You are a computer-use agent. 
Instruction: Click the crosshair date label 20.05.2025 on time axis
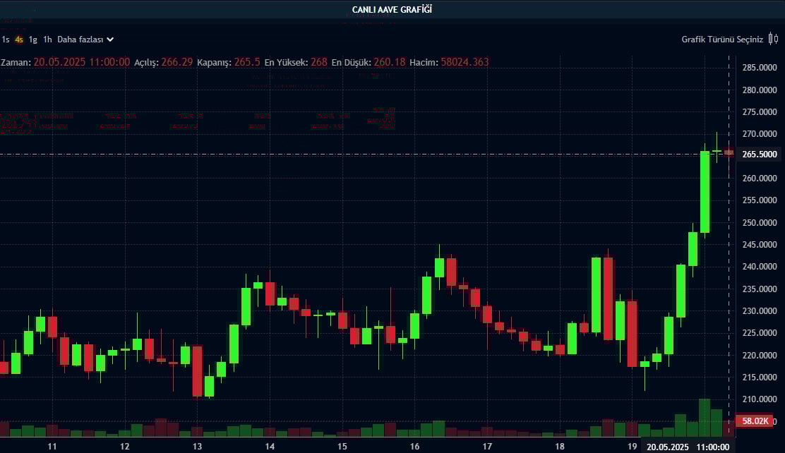(x=668, y=447)
